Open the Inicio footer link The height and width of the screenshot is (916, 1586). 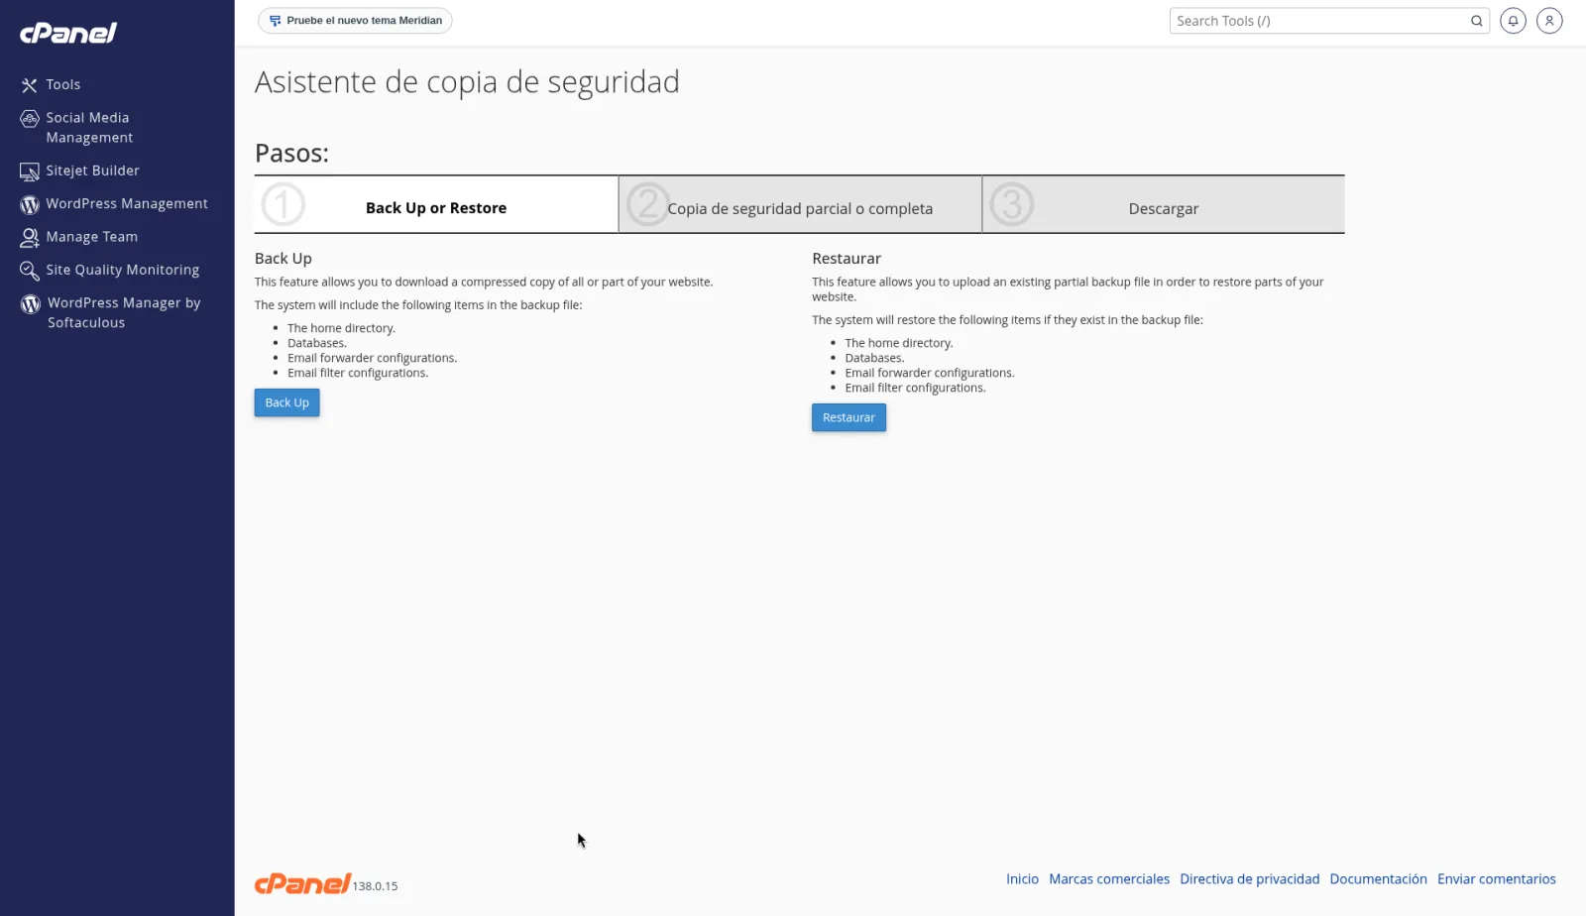click(1022, 879)
